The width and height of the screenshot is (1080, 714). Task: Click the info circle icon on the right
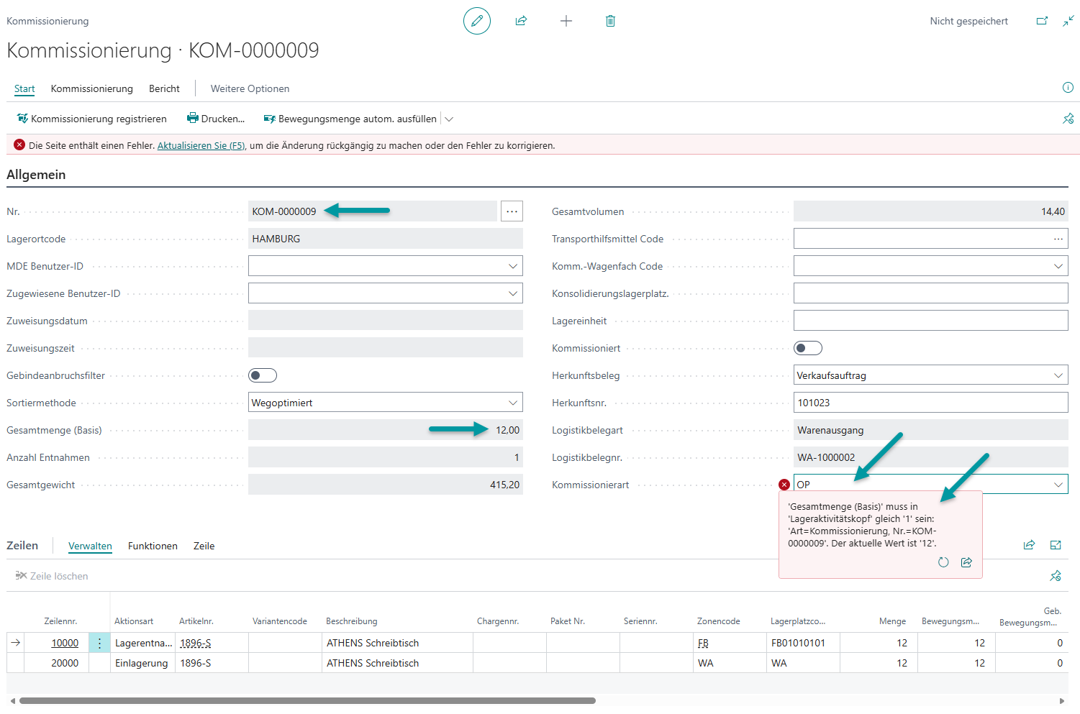[x=1068, y=88]
